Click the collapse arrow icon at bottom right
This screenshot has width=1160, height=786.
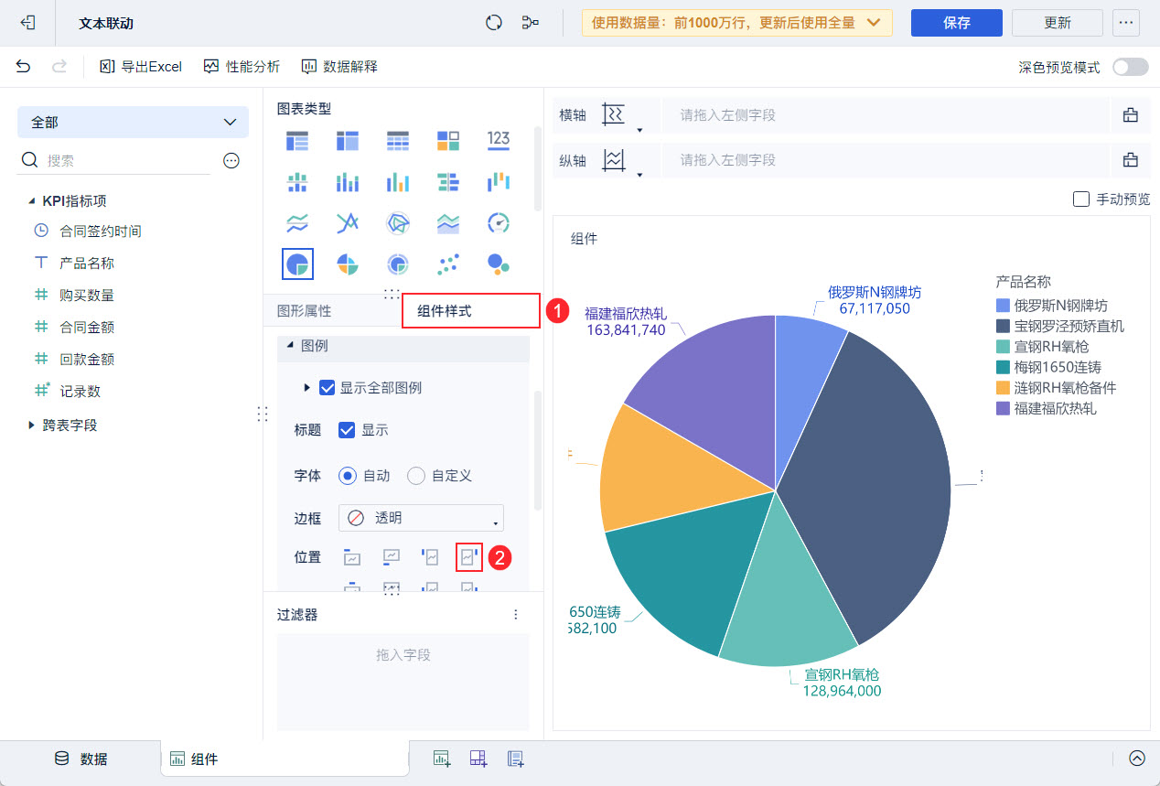(x=1137, y=758)
